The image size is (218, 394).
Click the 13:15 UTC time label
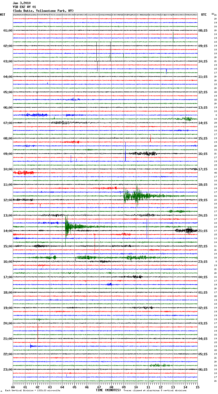point(203,108)
